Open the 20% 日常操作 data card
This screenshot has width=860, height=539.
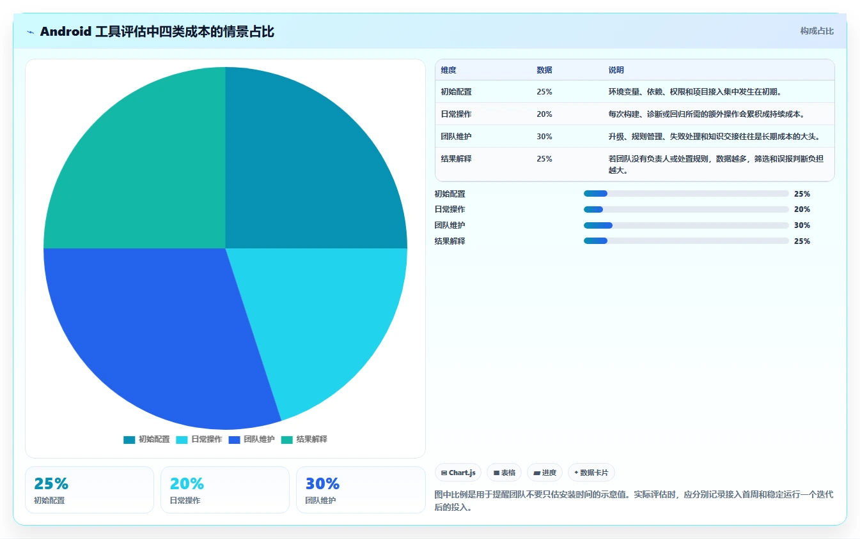point(225,490)
